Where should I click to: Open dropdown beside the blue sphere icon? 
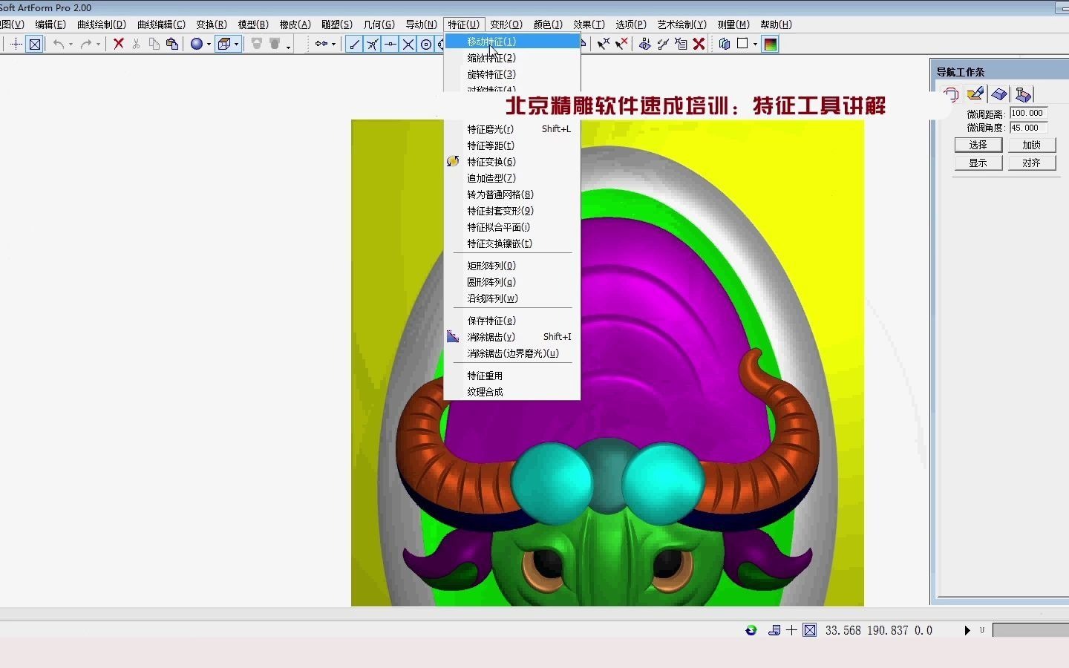coord(209,45)
